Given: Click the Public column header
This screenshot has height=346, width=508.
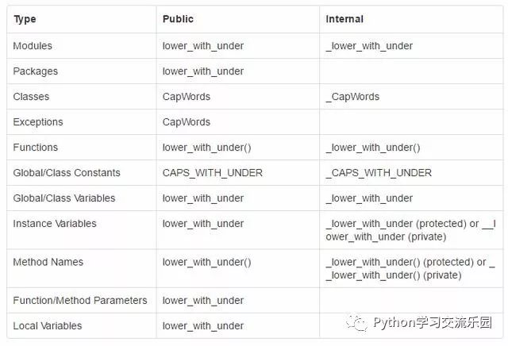Looking at the screenshot, I should [178, 19].
